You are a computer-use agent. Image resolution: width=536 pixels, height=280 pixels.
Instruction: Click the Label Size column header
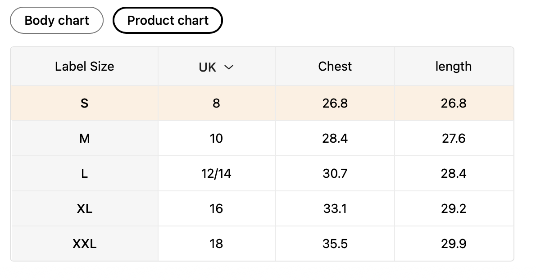(84, 67)
